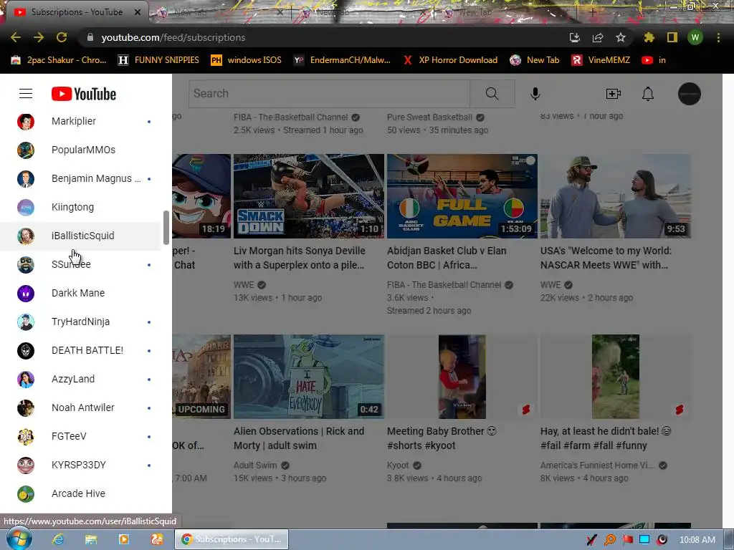Open the account avatar menu
This screenshot has width=734, height=550.
(x=689, y=94)
